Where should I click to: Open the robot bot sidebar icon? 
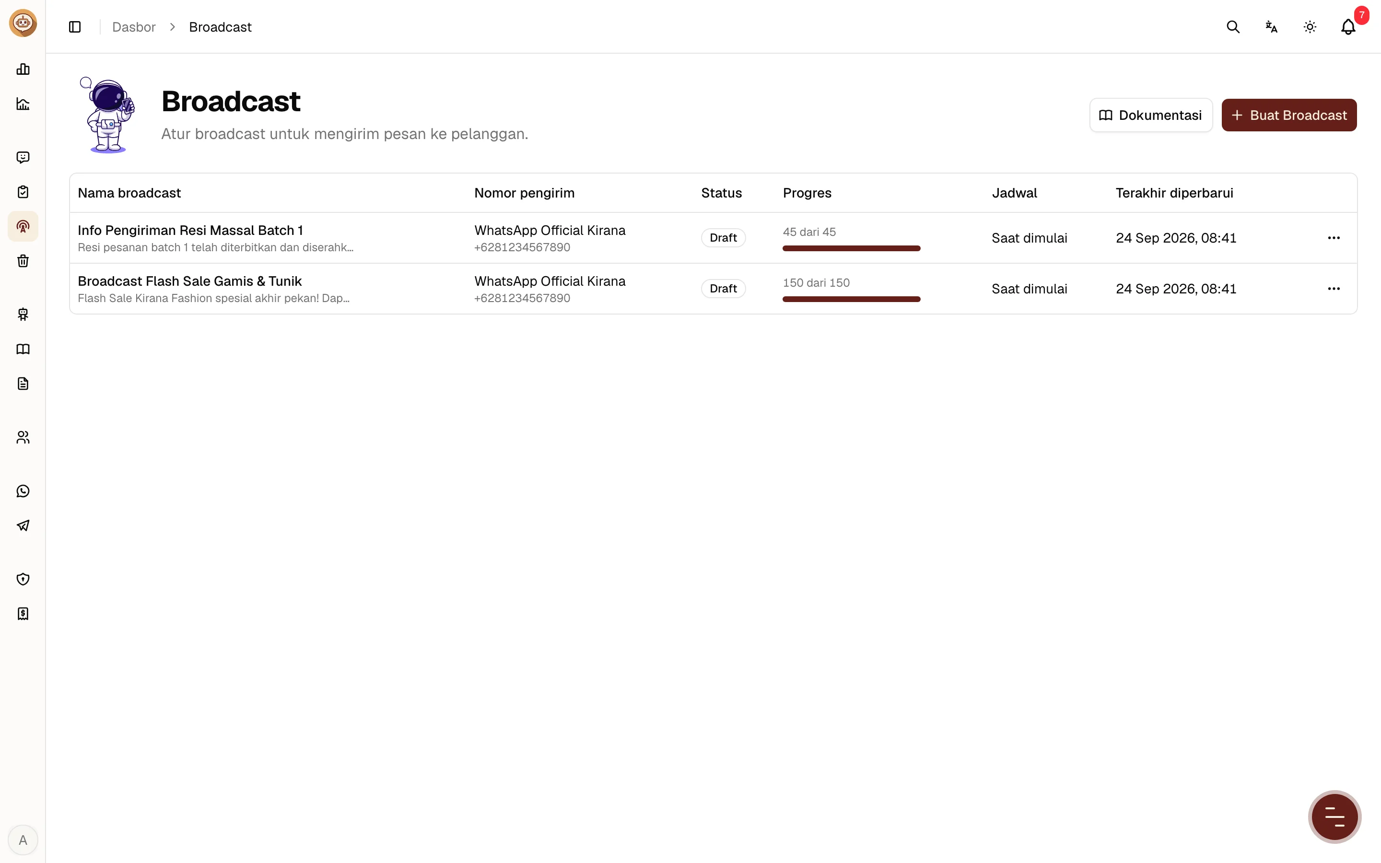point(23,315)
